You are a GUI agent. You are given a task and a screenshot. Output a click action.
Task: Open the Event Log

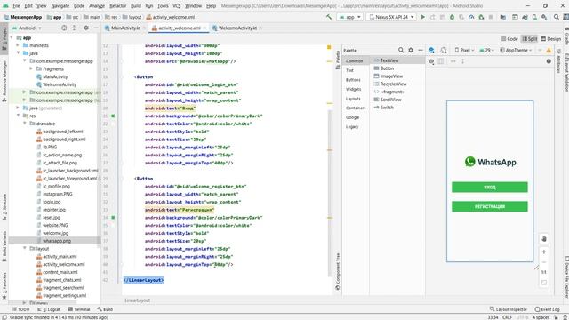pos(548,309)
